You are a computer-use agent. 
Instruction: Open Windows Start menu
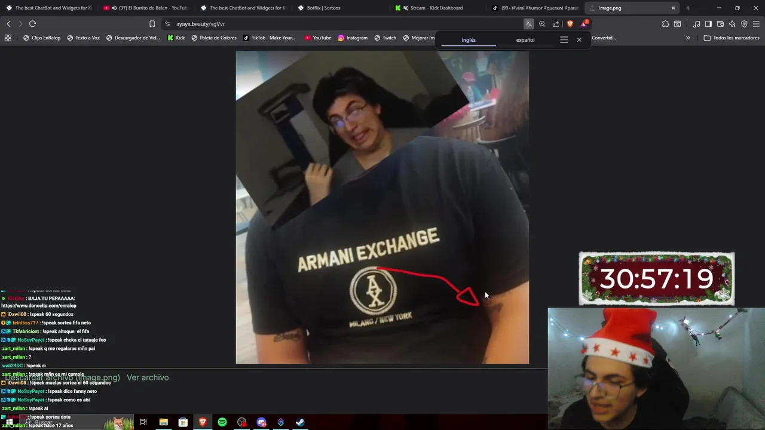pos(9,422)
